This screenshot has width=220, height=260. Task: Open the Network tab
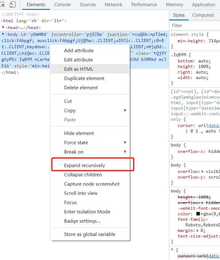(114, 5)
